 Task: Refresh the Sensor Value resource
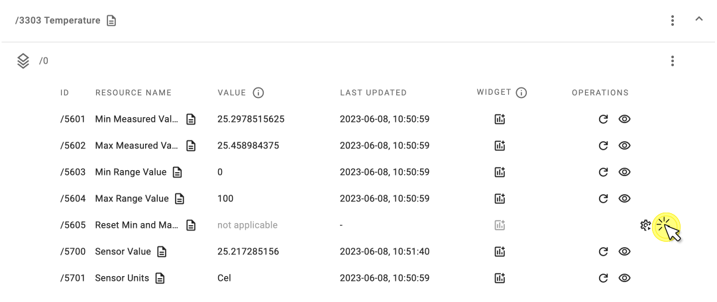[603, 252]
